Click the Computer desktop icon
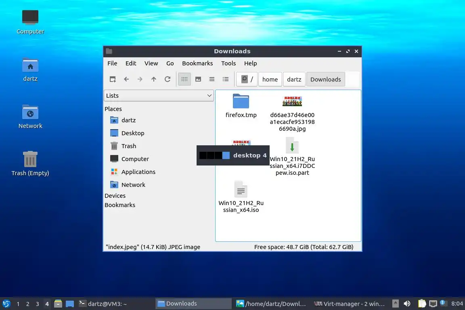 pyautogui.click(x=30, y=22)
